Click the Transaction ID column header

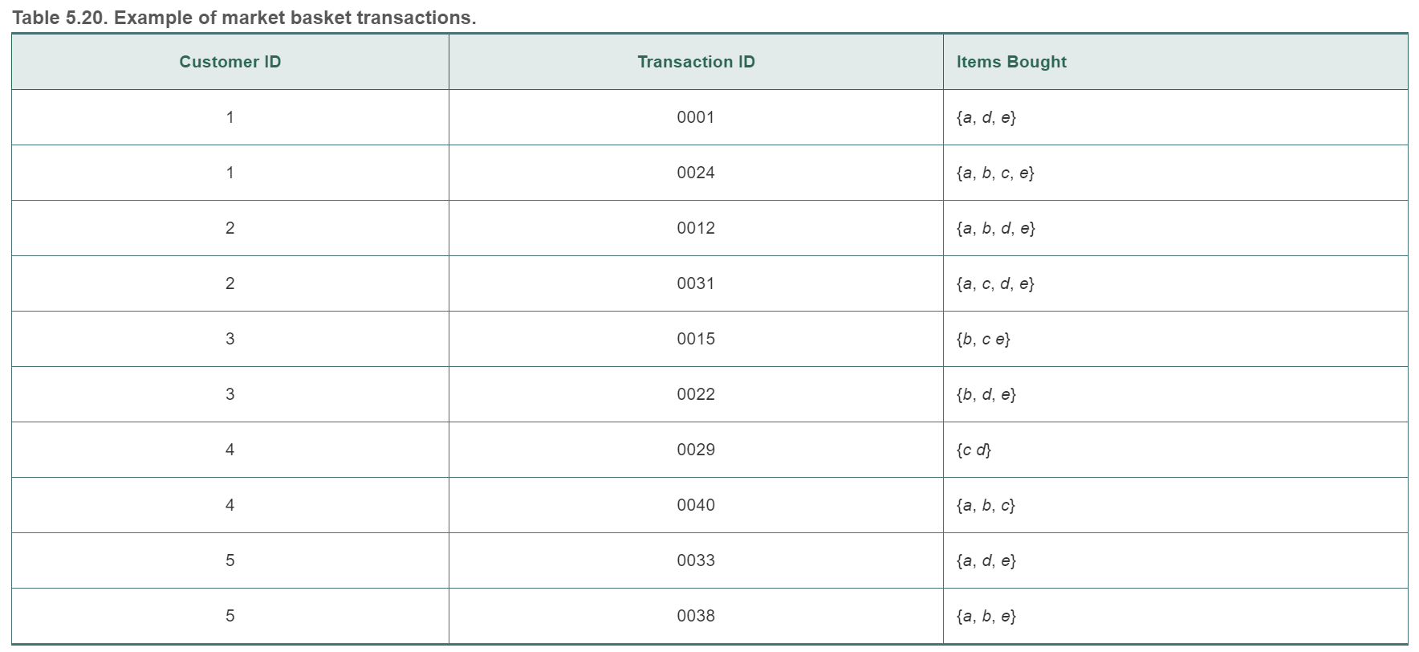click(x=696, y=62)
